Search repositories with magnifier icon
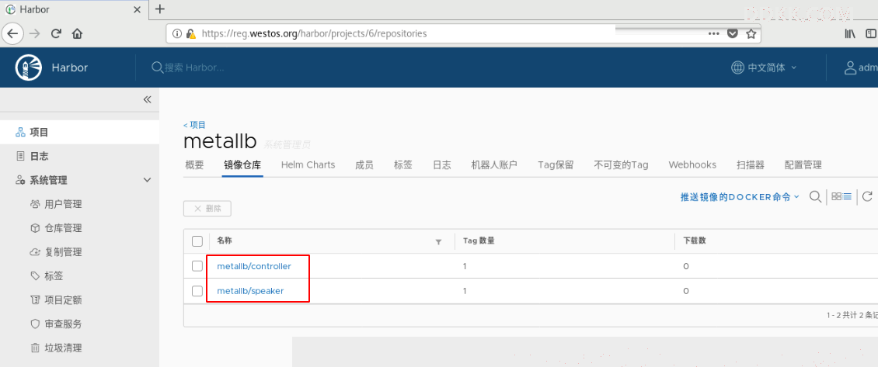This screenshot has height=367, width=878. coord(816,196)
